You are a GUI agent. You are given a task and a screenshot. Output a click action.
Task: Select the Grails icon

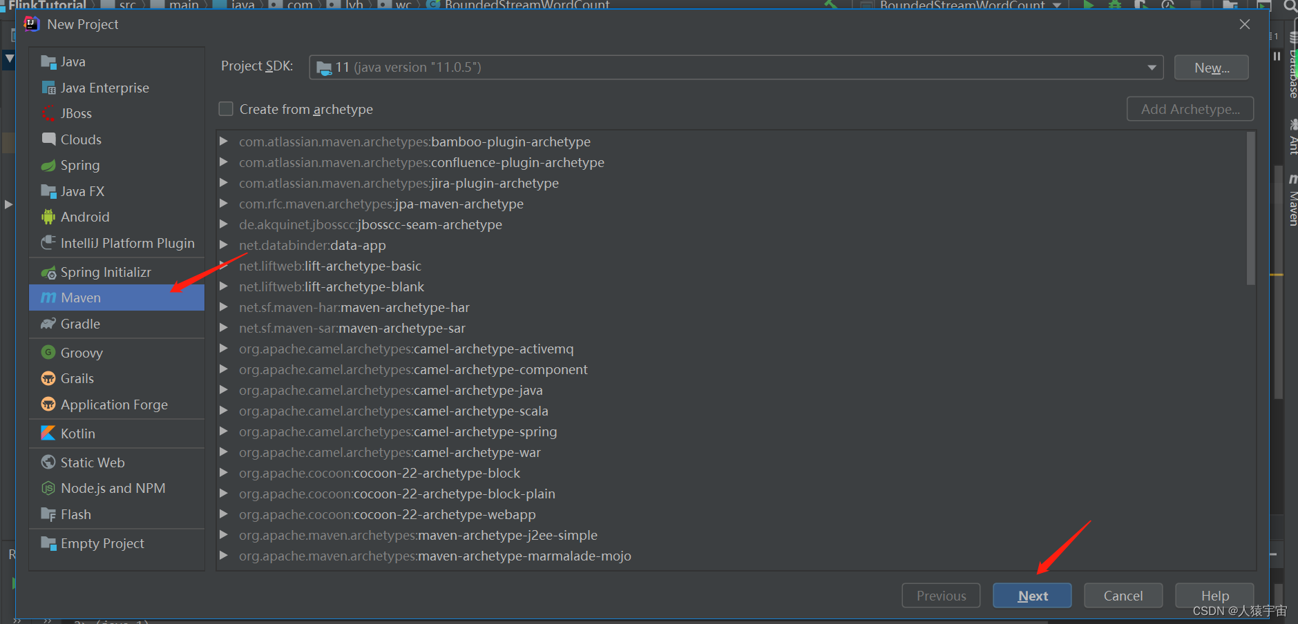(48, 378)
